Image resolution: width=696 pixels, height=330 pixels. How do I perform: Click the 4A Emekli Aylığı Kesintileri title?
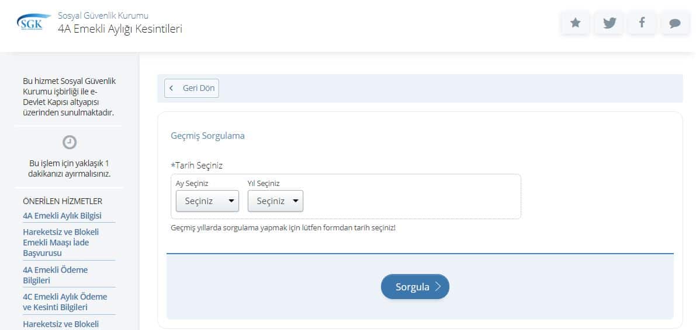[x=120, y=28]
